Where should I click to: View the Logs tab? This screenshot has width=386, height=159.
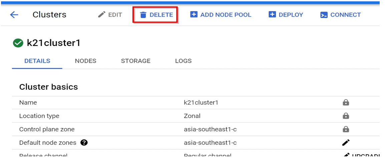point(183,61)
